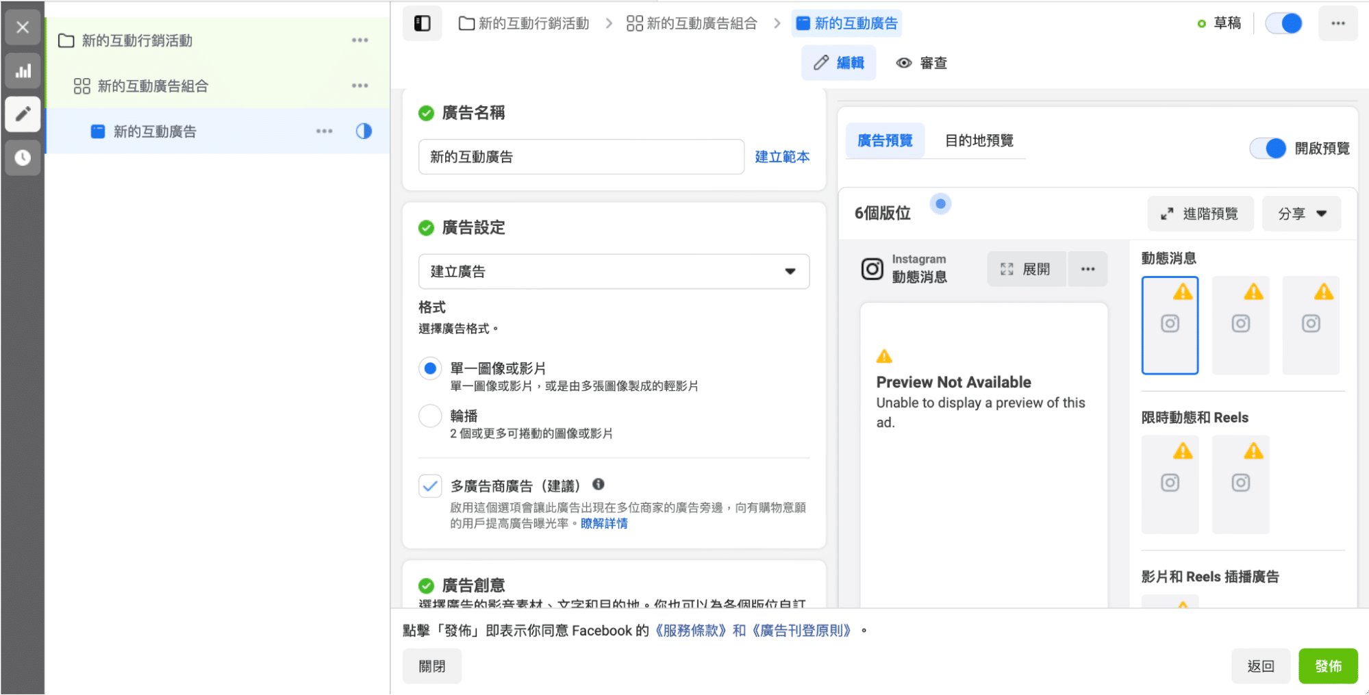The image size is (1369, 695).
Task: Click the green 發佈 button
Action: pyautogui.click(x=1328, y=666)
